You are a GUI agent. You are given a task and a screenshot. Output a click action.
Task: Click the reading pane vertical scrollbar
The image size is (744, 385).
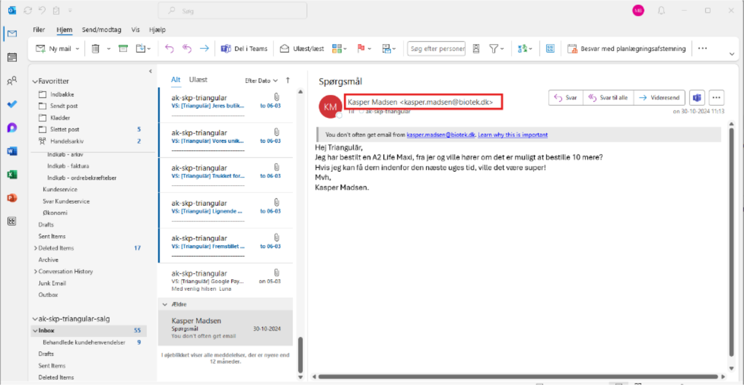[x=731, y=240]
